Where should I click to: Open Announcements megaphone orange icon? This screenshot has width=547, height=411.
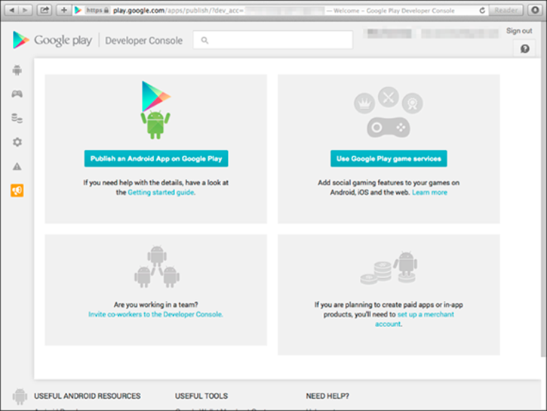(17, 190)
